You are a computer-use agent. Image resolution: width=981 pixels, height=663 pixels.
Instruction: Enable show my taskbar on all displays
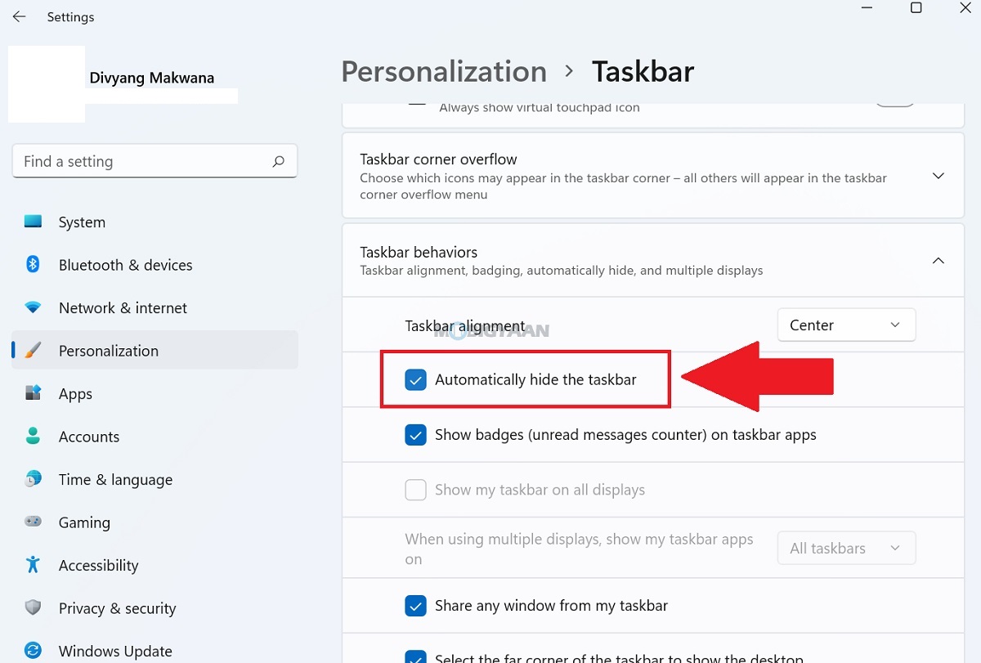415,490
